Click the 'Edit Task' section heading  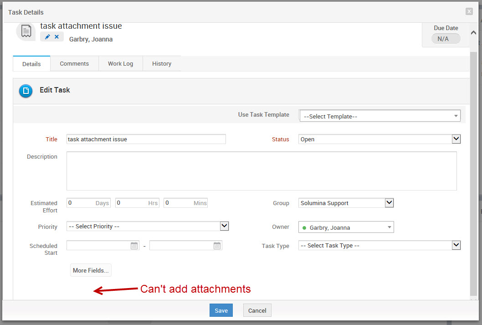point(55,90)
